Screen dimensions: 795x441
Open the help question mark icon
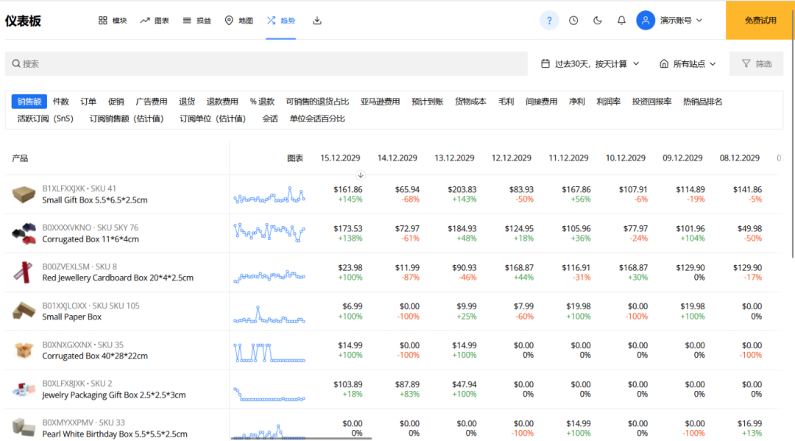[549, 21]
